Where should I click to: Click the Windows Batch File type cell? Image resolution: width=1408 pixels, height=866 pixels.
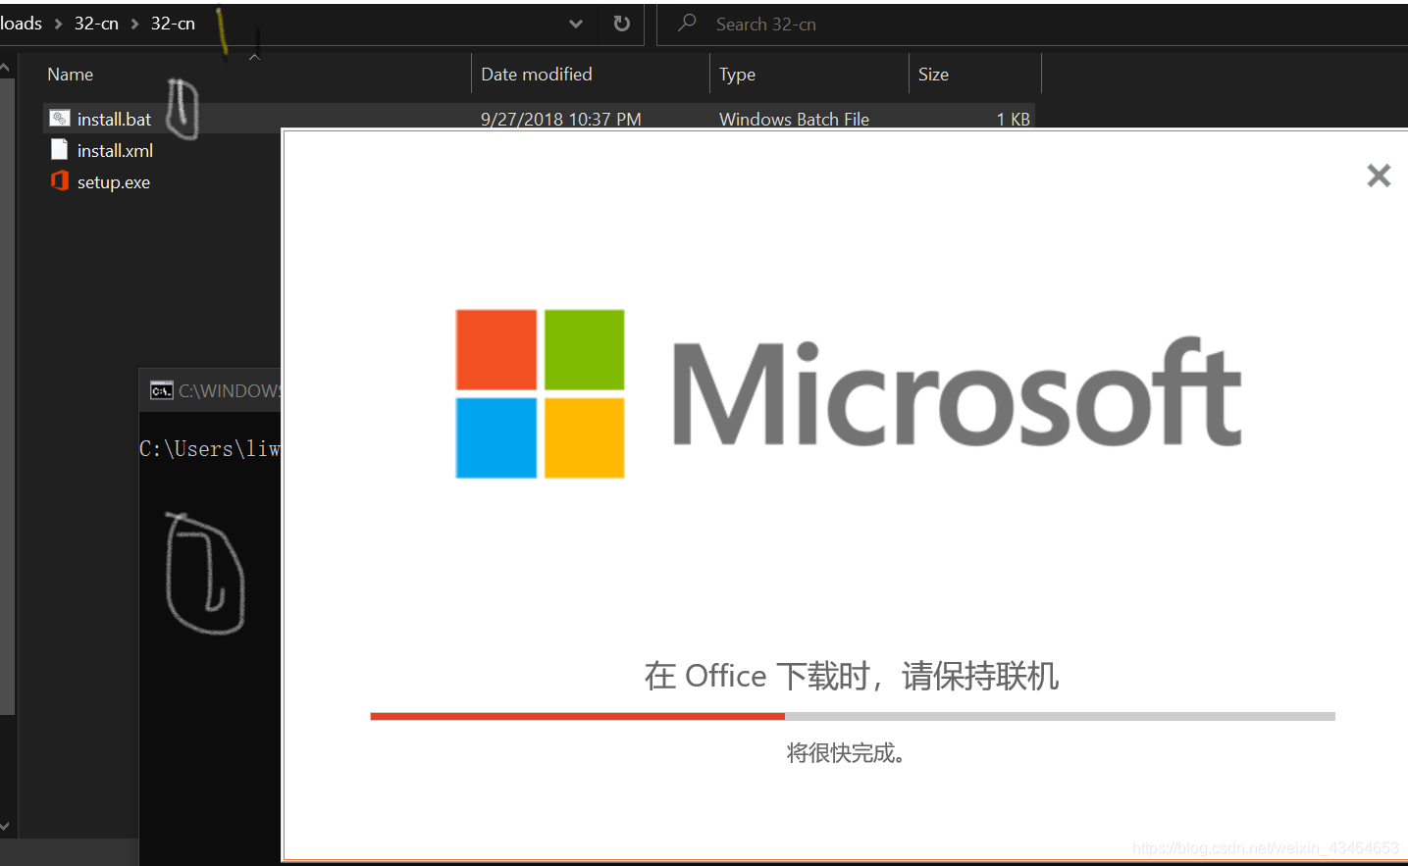(x=794, y=119)
